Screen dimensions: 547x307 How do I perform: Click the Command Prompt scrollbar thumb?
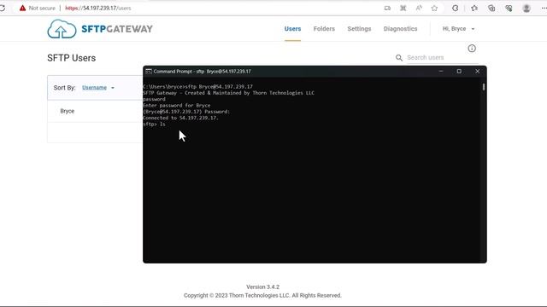[x=484, y=87]
